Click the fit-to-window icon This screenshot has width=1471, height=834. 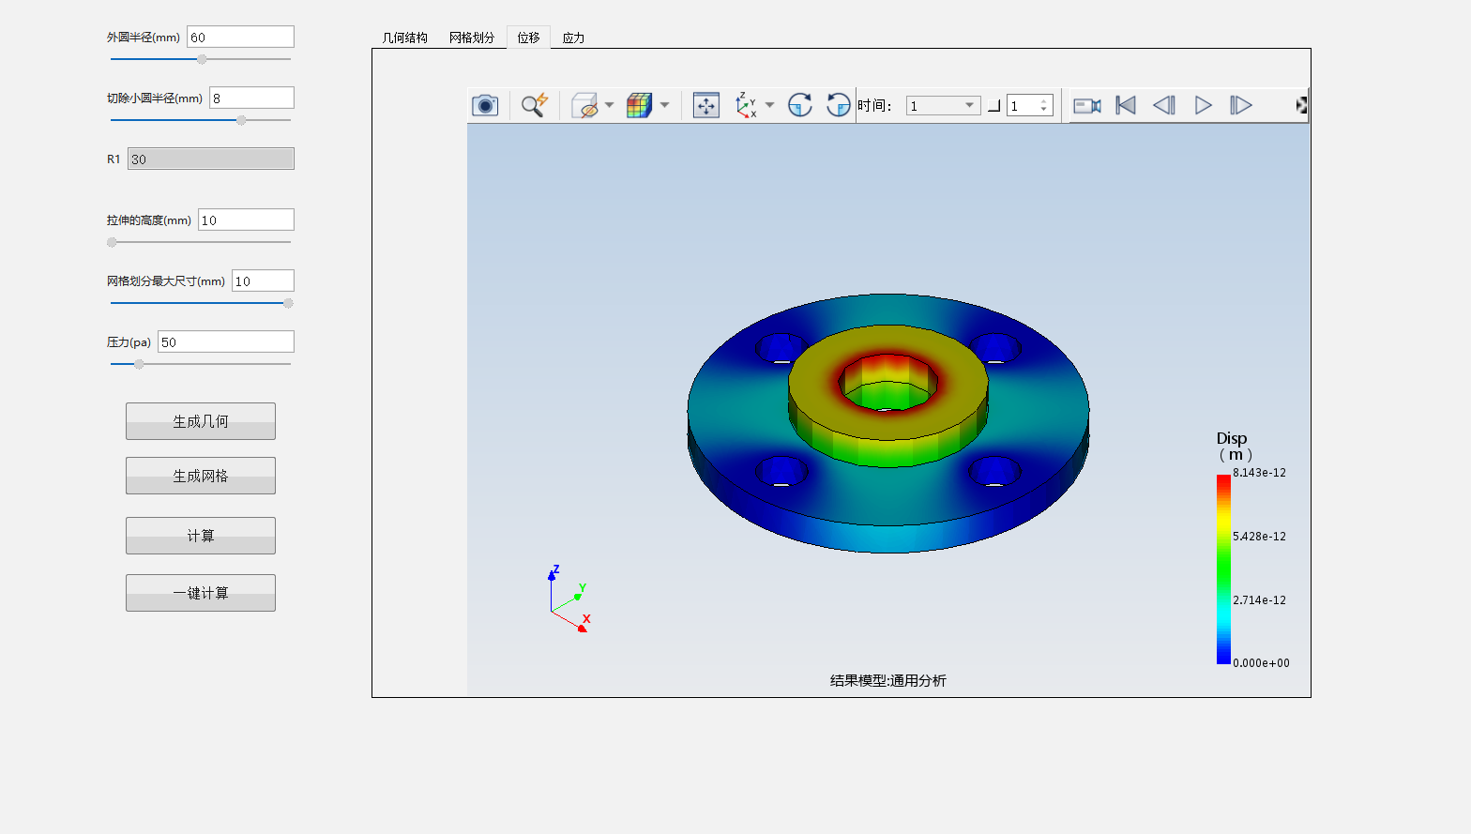pyautogui.click(x=705, y=105)
